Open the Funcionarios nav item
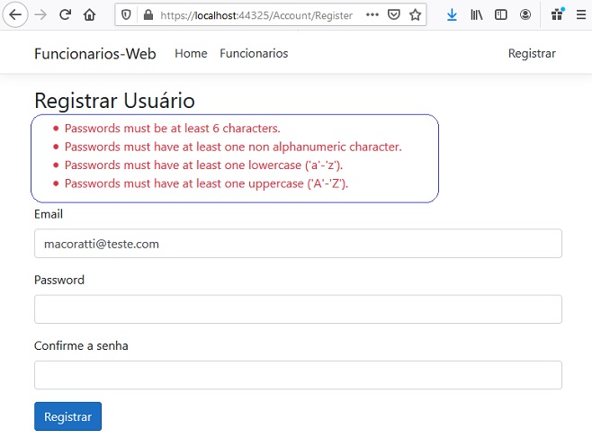This screenshot has height=447, width=592. (254, 53)
